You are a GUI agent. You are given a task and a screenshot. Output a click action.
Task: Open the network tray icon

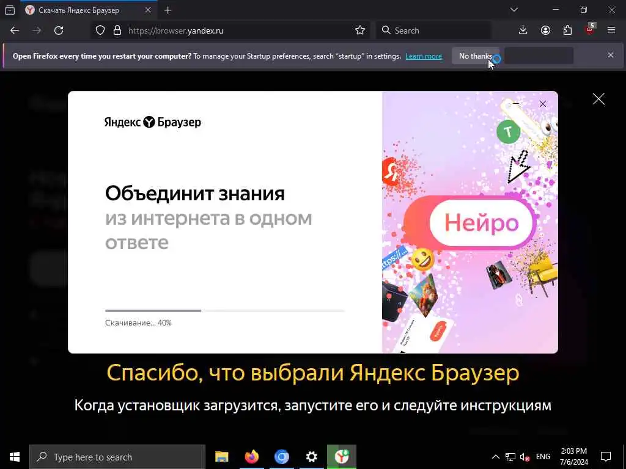point(510,457)
